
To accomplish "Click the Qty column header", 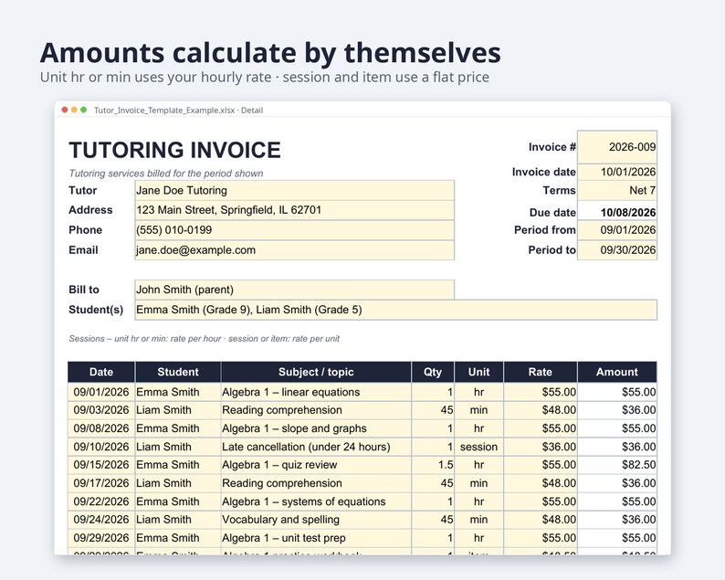I will click(433, 372).
